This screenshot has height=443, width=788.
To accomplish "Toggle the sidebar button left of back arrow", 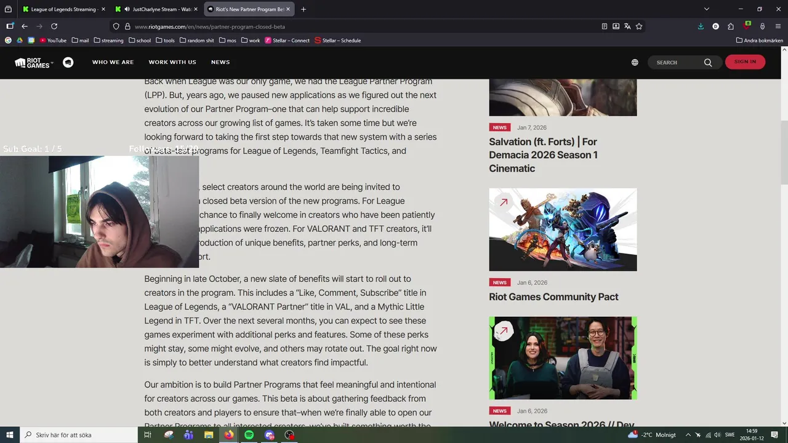I will coord(10,26).
